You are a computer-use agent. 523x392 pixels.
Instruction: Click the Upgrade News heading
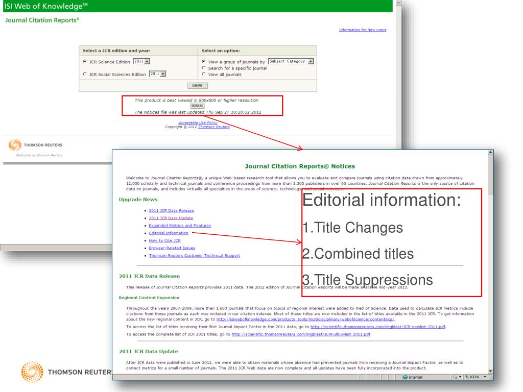coord(138,200)
